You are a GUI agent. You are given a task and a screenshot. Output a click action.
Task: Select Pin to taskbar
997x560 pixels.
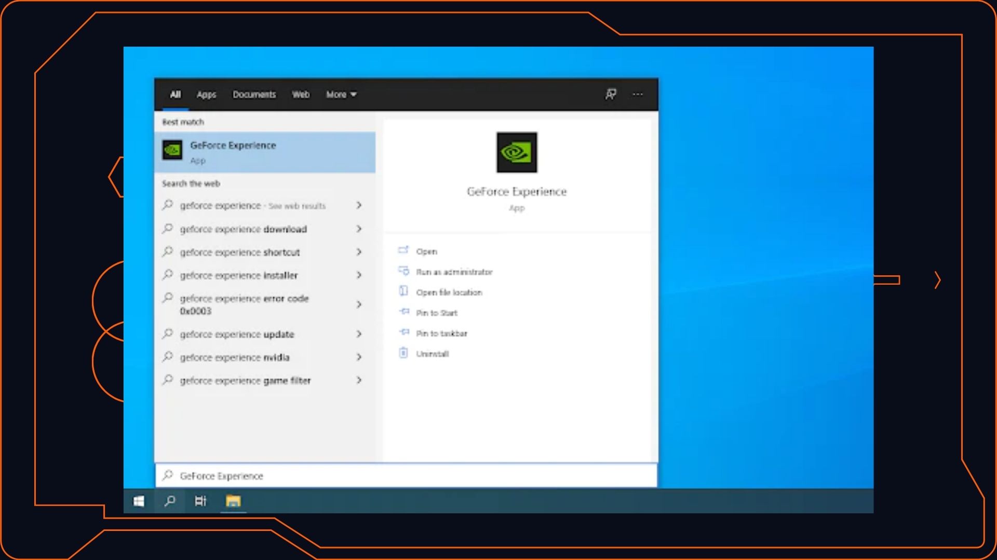[x=441, y=333]
